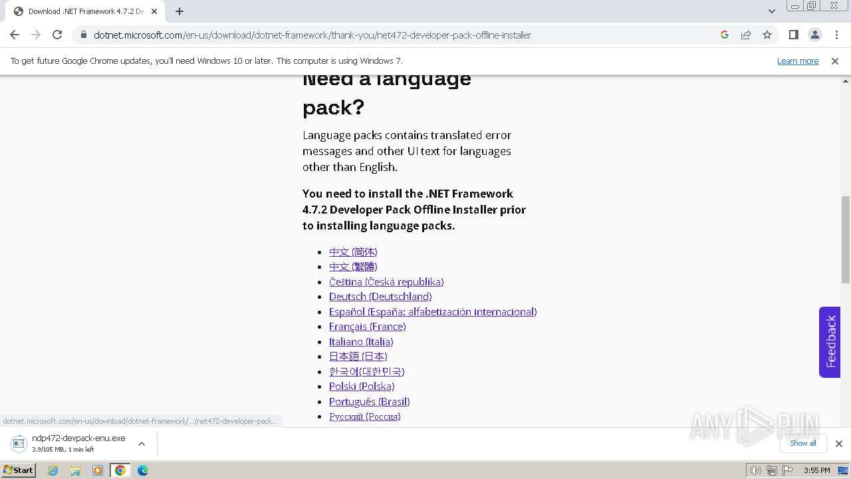The width and height of the screenshot is (851, 479).
Task: Launch Microsoft Edge from taskbar
Action: [142, 470]
